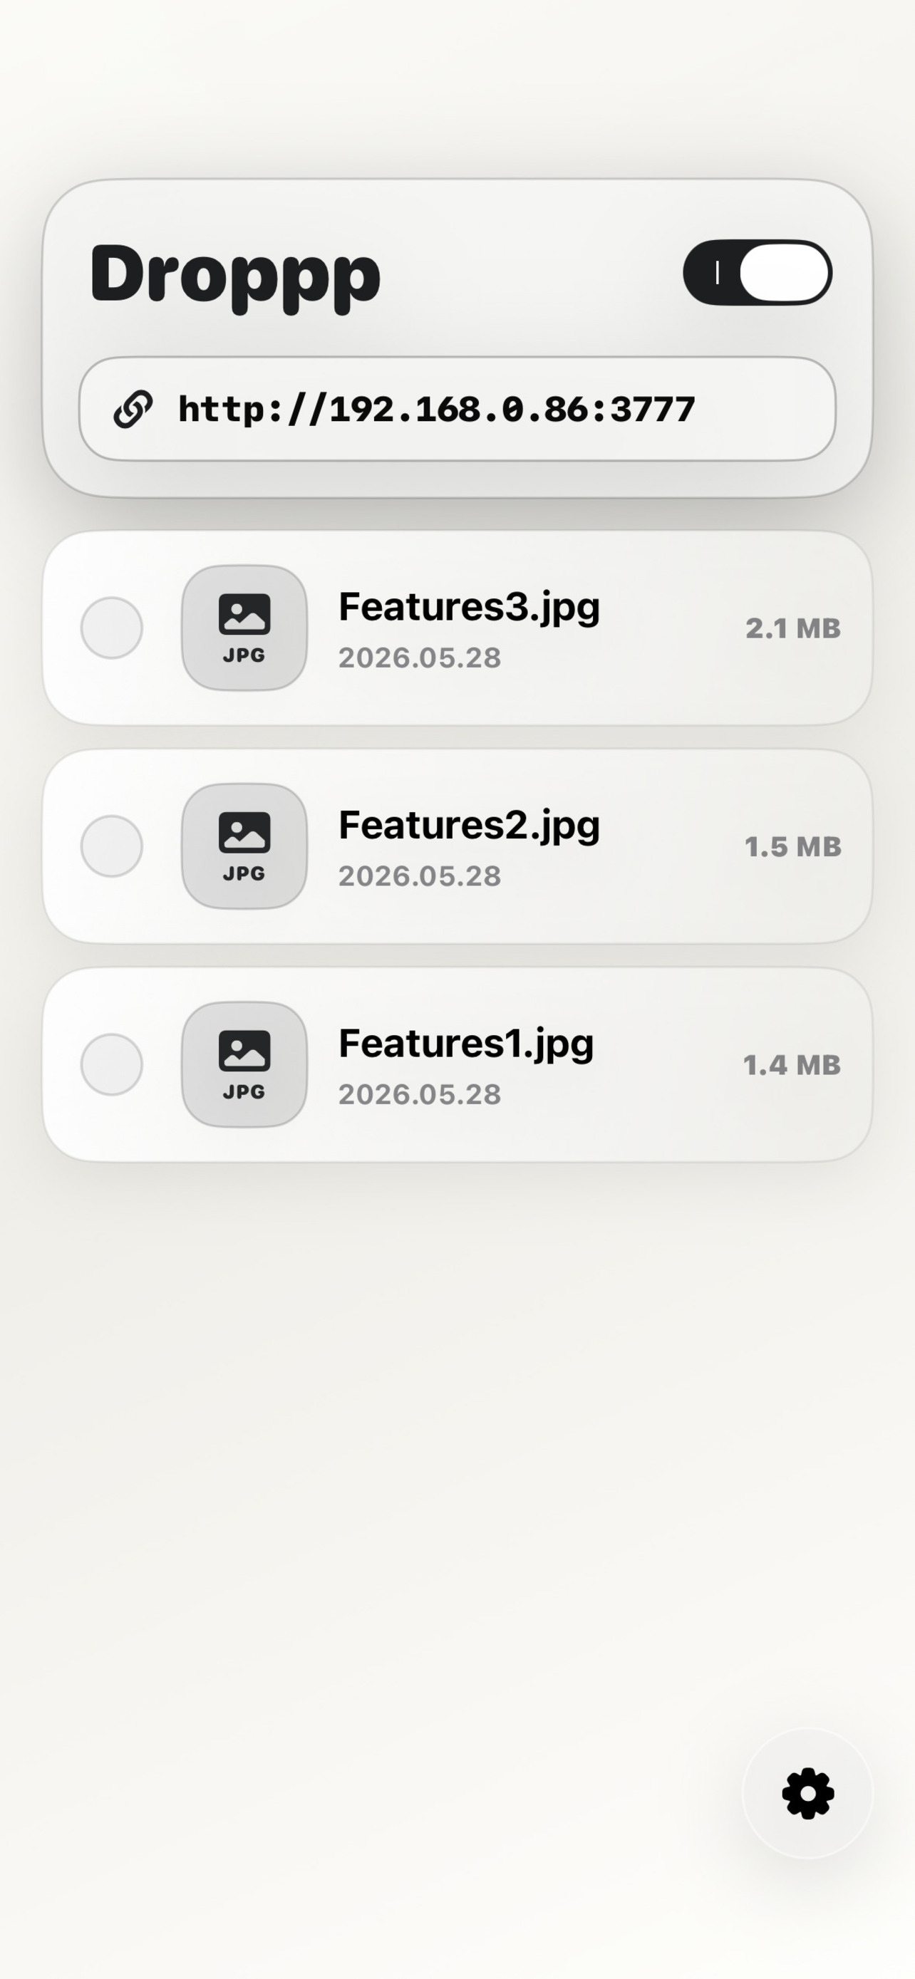Click the link chain icon beside the URL

(x=133, y=409)
